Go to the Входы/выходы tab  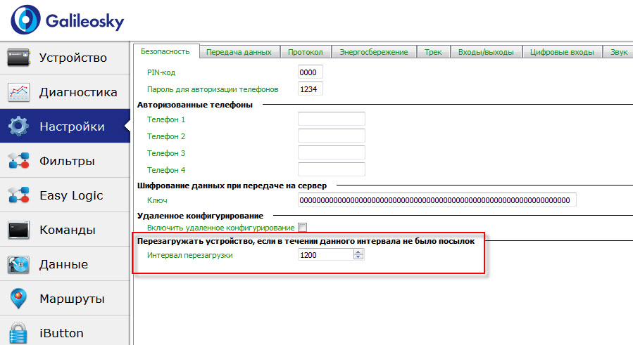pos(486,52)
